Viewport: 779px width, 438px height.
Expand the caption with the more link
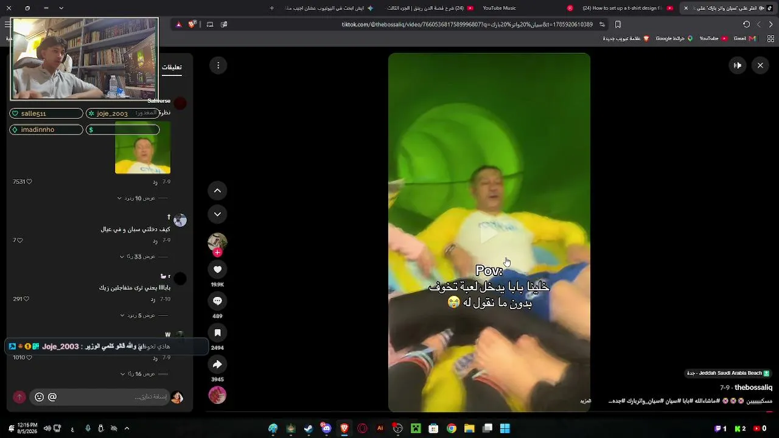585,401
